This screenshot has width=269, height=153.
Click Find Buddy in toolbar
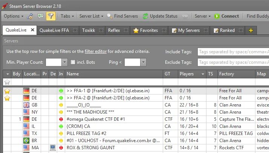pos(258,16)
